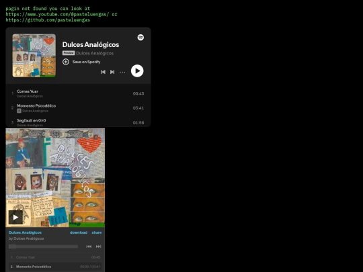Open the youtube.com/@pasteluengas link

click(57, 14)
